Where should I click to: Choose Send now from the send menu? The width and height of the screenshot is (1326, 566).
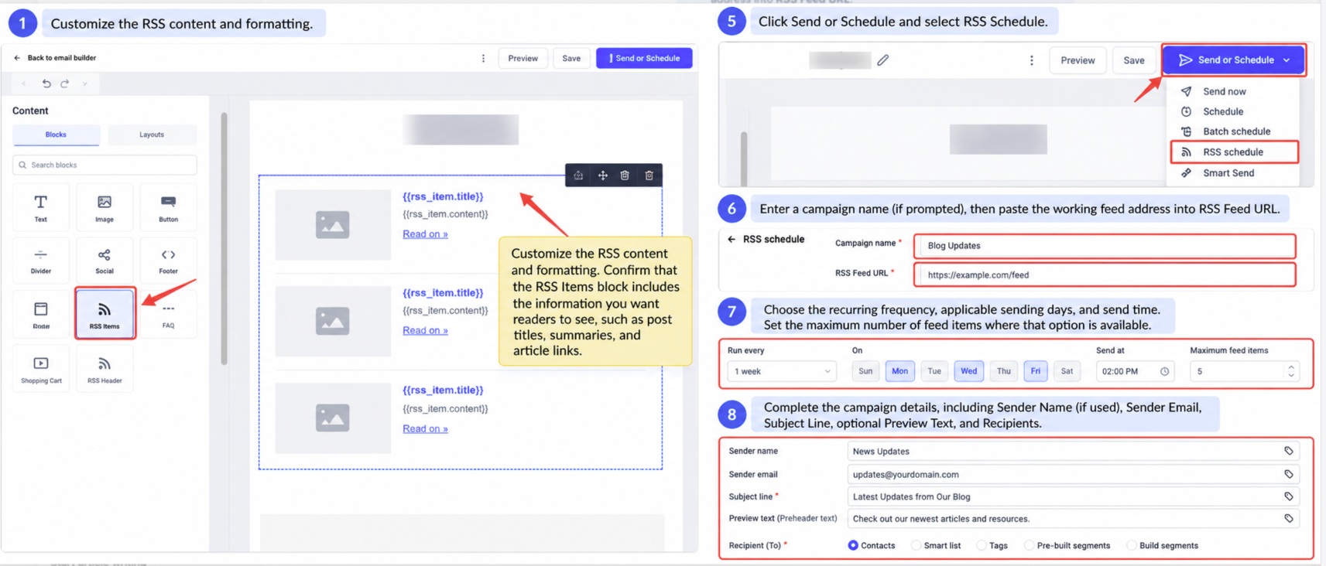point(1225,91)
